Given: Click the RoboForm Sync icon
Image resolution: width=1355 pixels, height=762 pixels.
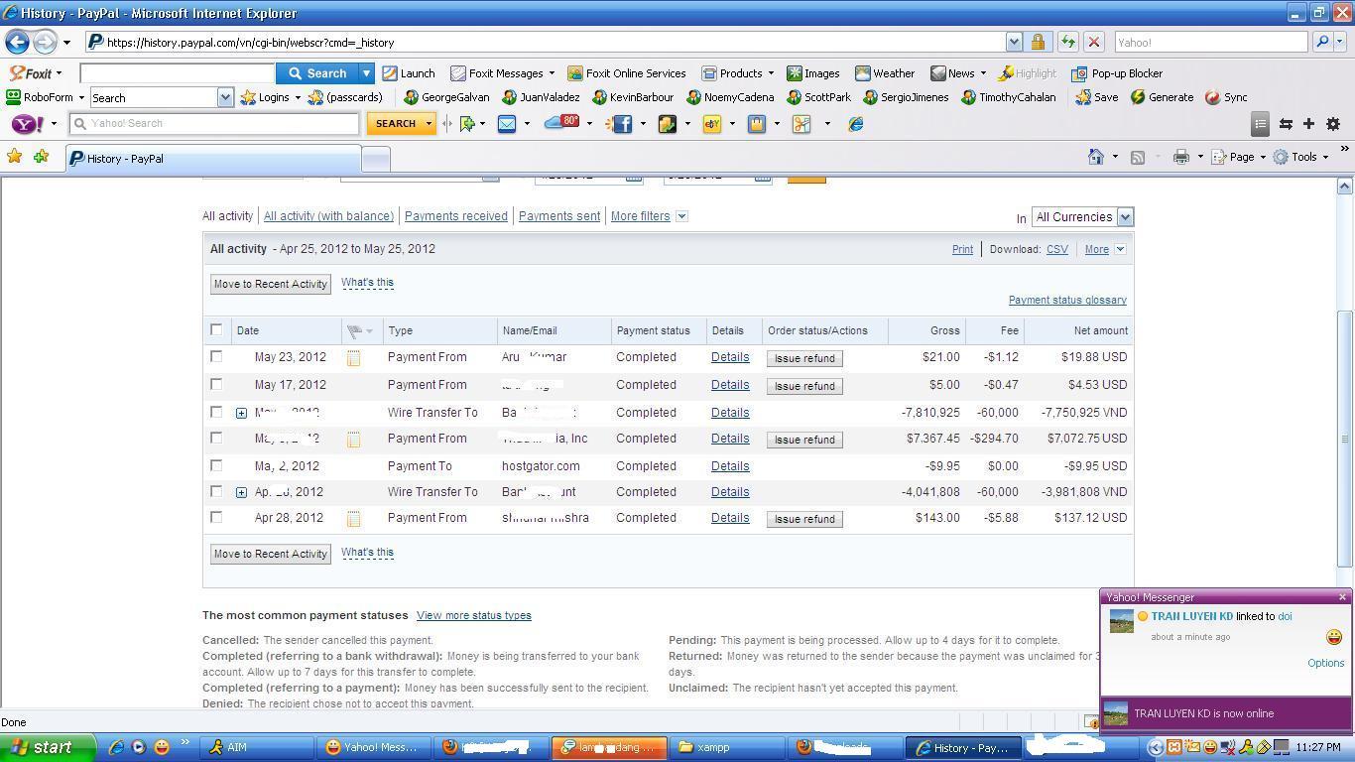Looking at the screenshot, I should click(1226, 97).
